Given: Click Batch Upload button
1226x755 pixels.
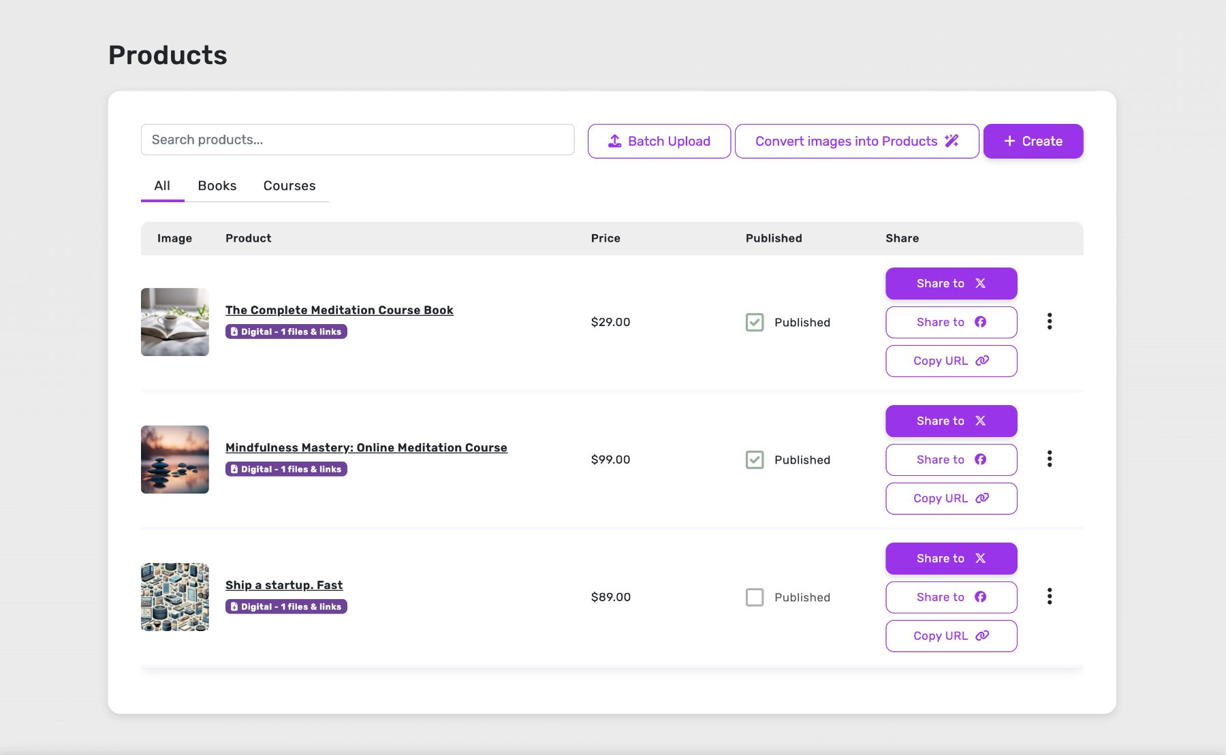Looking at the screenshot, I should [x=659, y=141].
